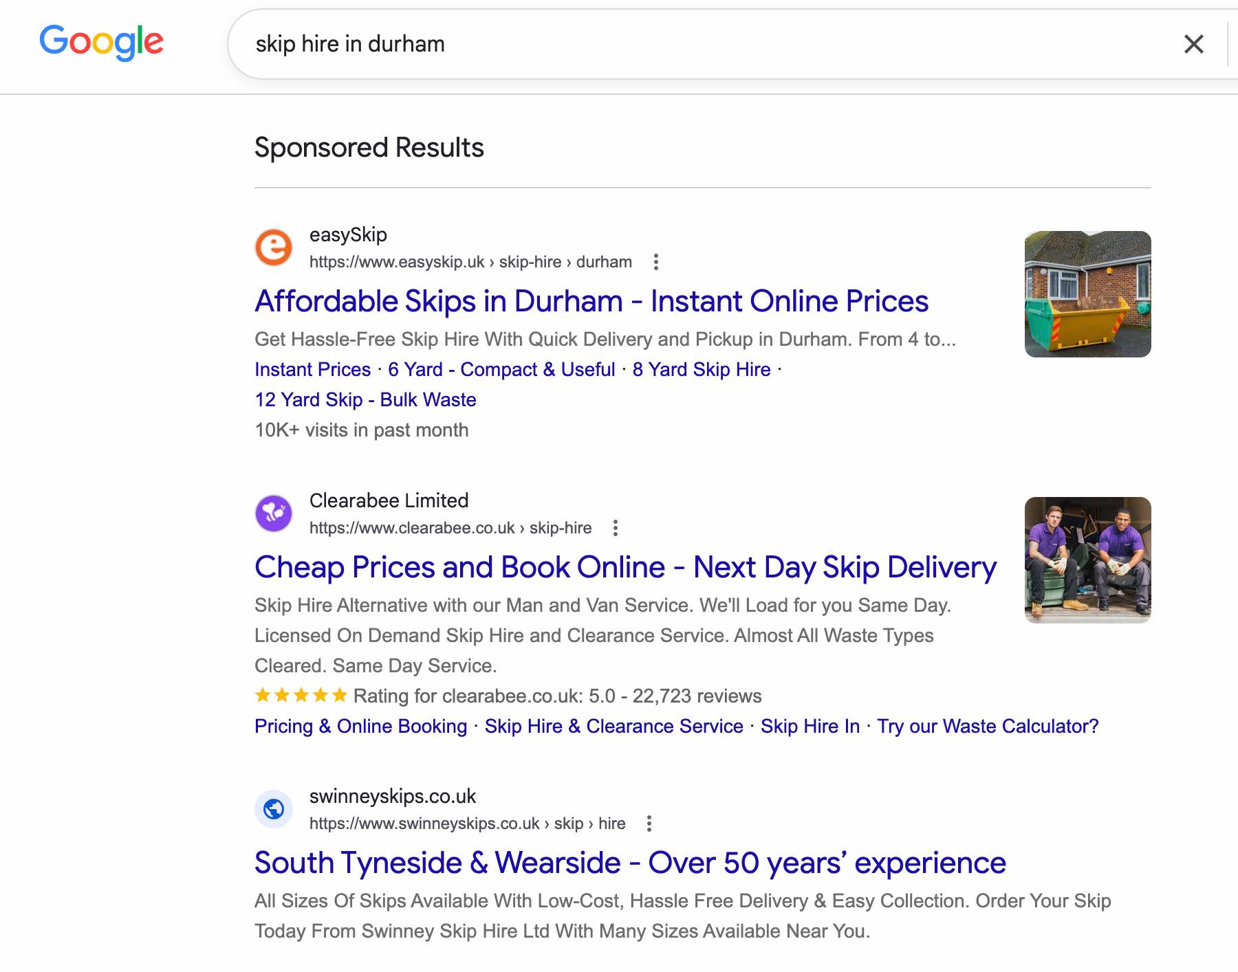Click the easySkip advertiser name

[348, 235]
